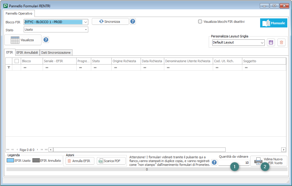Toggle the select-all checkbox in grid header
Viewport: 292px width, 186px height.
[17, 61]
